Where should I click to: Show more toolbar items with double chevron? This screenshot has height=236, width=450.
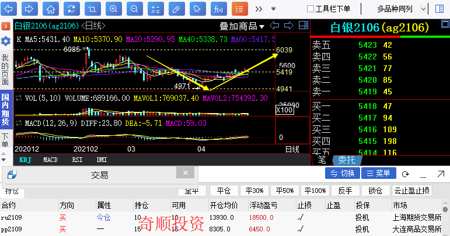[259, 9]
